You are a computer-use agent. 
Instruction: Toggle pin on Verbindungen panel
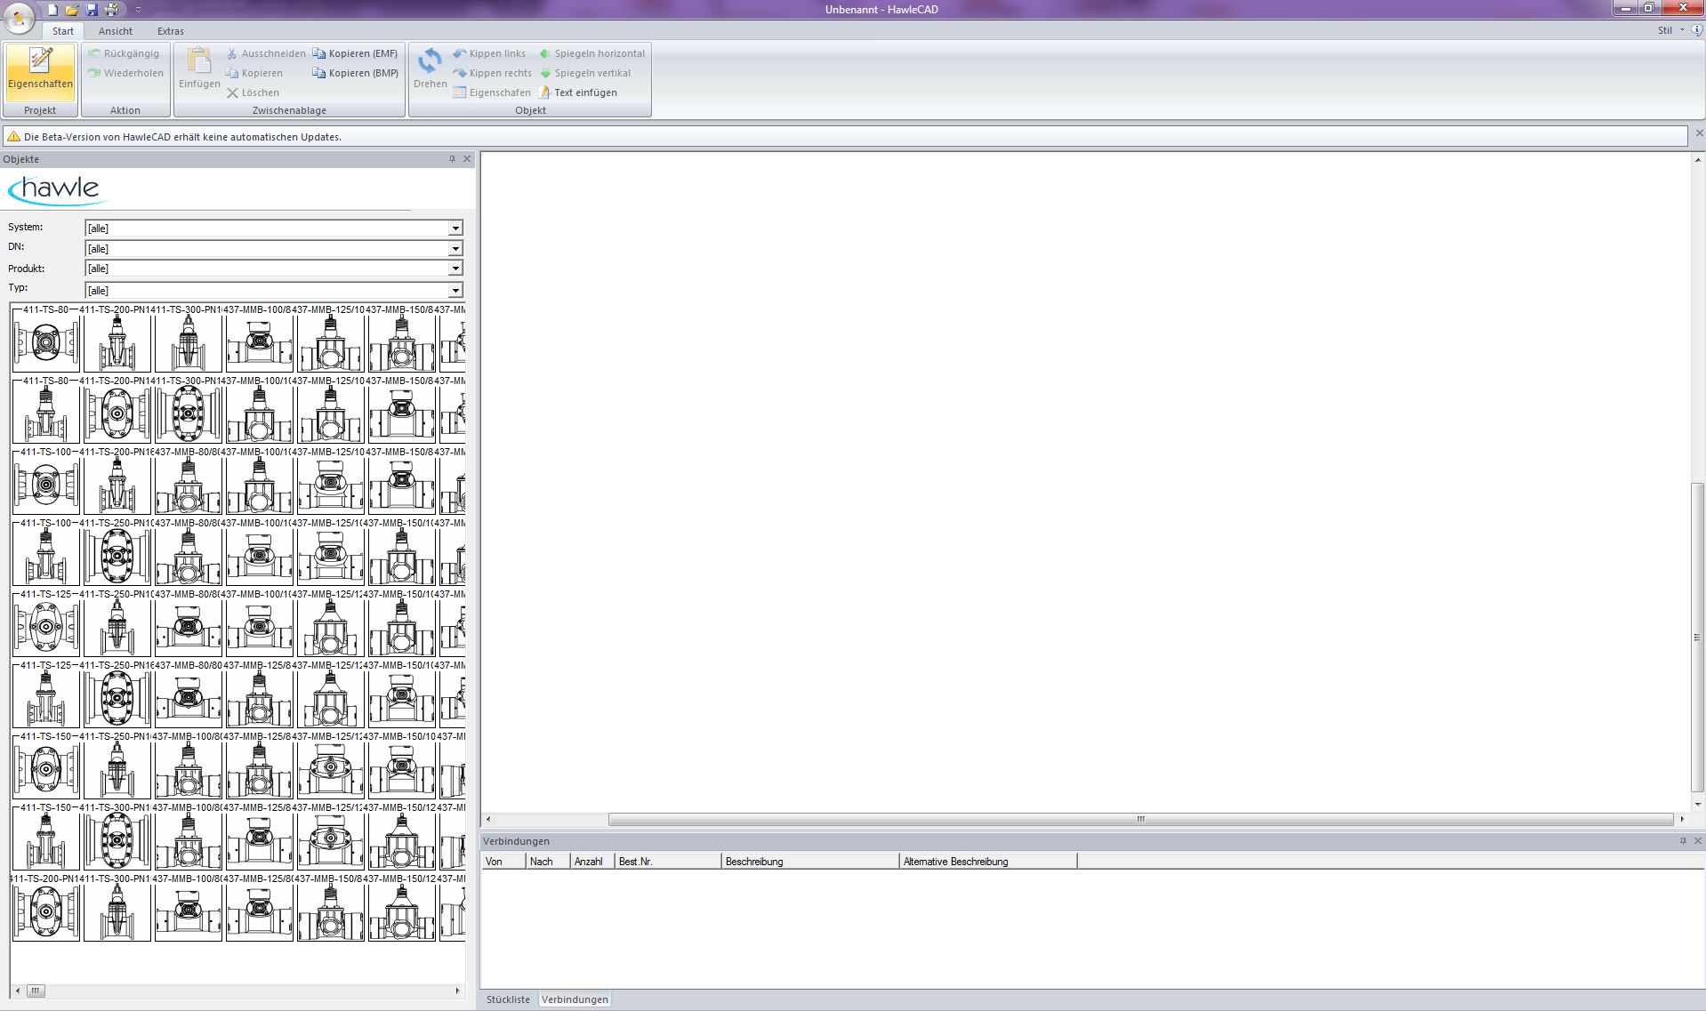click(1682, 841)
